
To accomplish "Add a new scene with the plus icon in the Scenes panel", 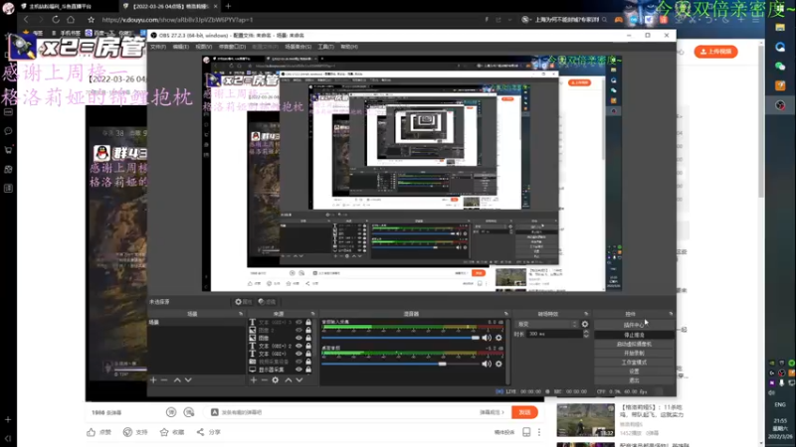I will pyautogui.click(x=153, y=379).
